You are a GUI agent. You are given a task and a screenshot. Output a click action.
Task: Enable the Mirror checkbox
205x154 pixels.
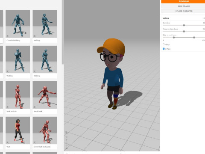[x=164, y=44]
